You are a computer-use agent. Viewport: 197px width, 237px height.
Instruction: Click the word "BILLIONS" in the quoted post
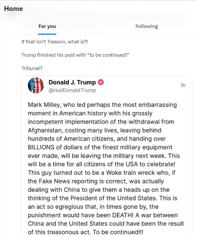pos(41,148)
